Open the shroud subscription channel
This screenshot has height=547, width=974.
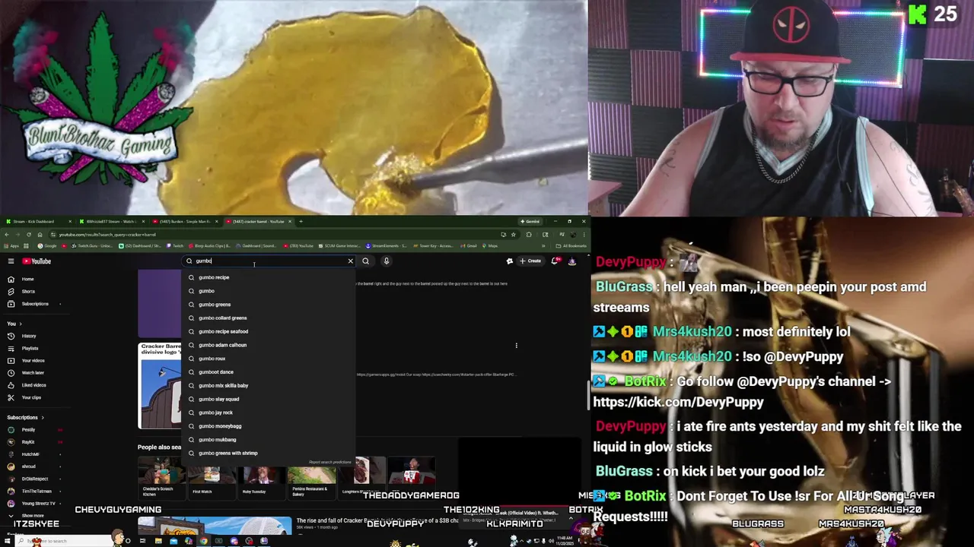[35, 466]
